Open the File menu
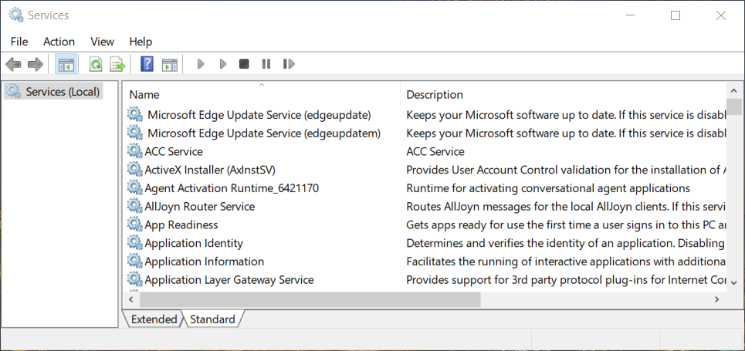This screenshot has height=351, width=745. point(19,42)
